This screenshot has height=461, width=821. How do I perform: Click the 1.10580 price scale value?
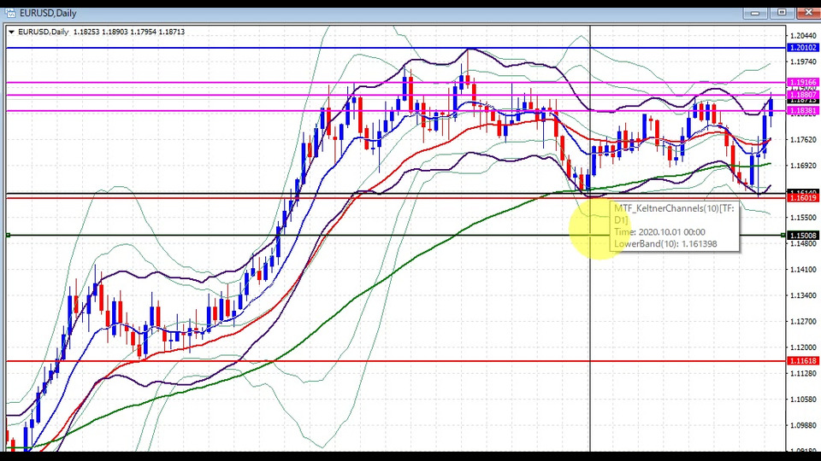pos(803,400)
